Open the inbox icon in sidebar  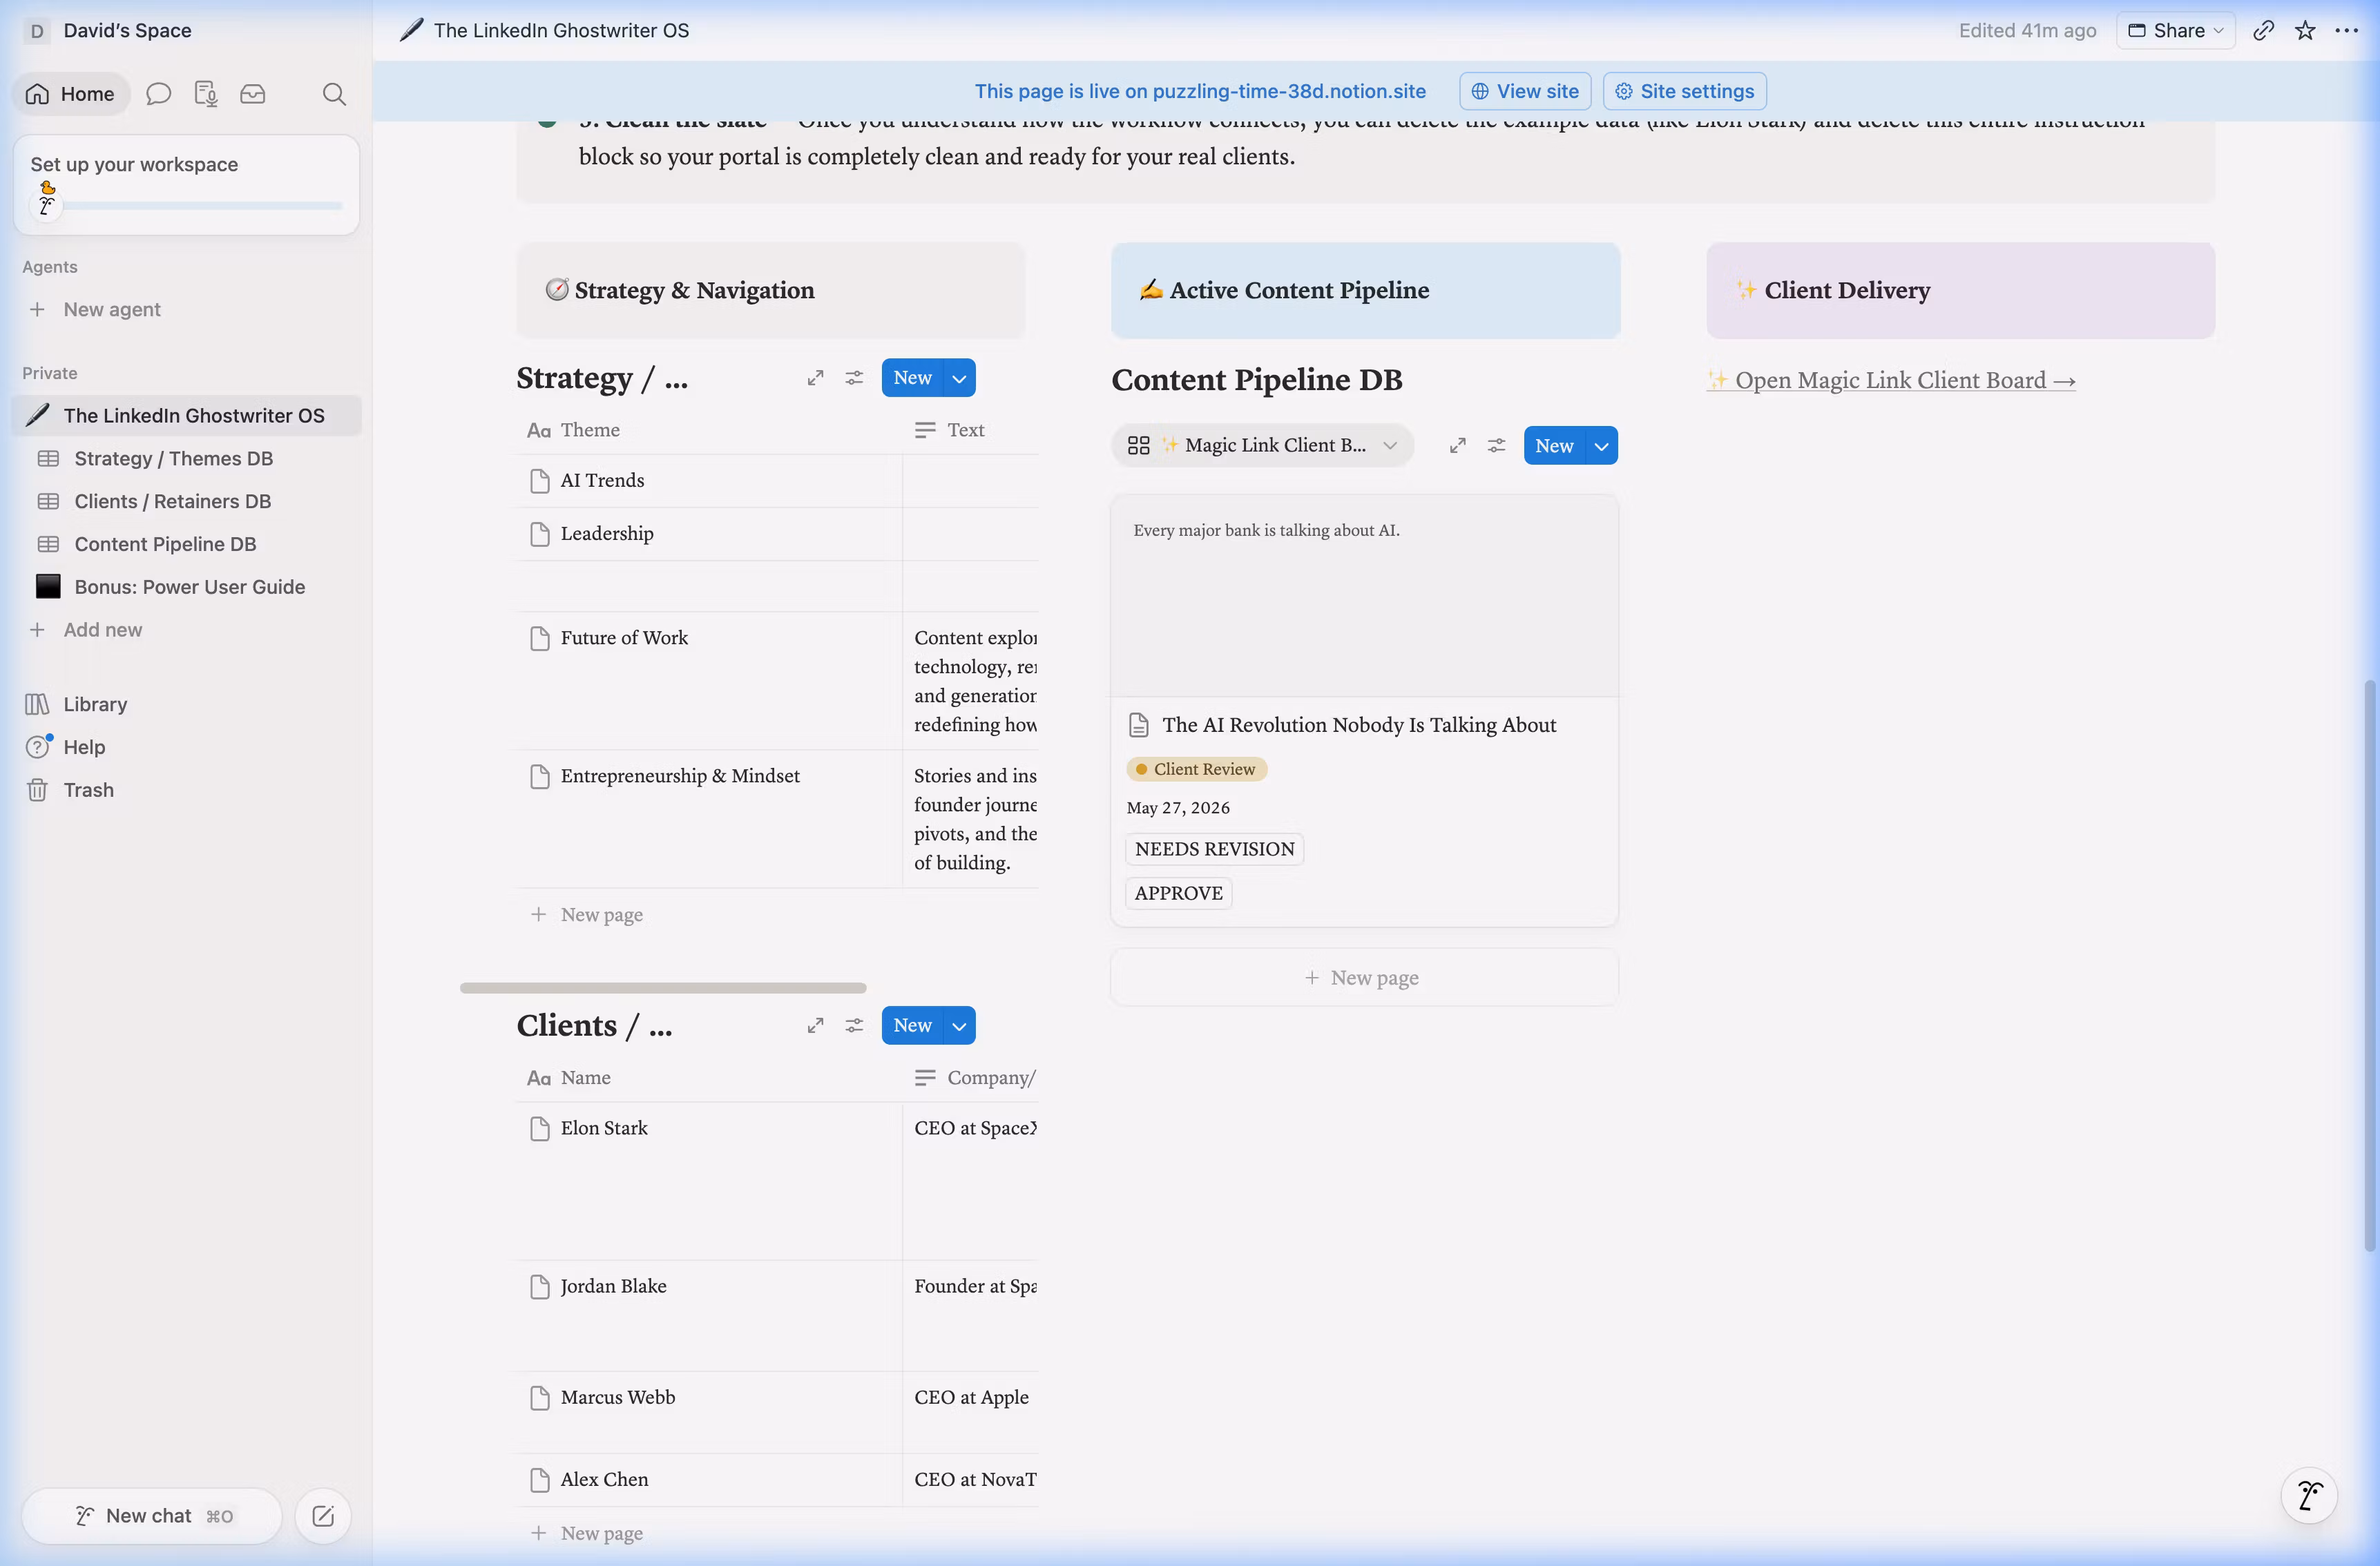click(x=253, y=94)
